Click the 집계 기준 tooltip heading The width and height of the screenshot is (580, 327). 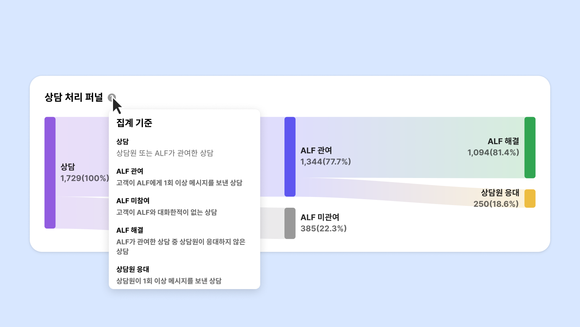134,123
